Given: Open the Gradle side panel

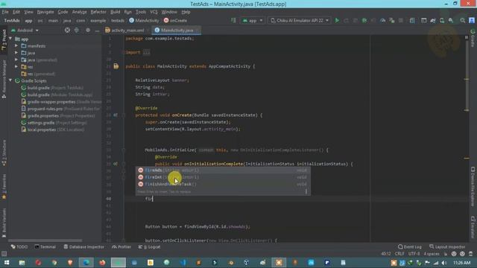Looking at the screenshot, I should pyautogui.click(x=473, y=38).
